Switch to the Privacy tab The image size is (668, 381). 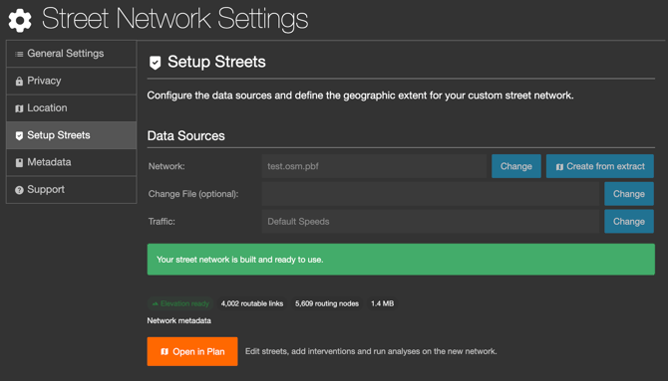click(x=71, y=81)
